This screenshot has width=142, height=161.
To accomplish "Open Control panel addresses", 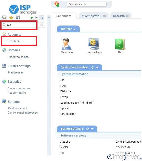I will pos(23,113).
